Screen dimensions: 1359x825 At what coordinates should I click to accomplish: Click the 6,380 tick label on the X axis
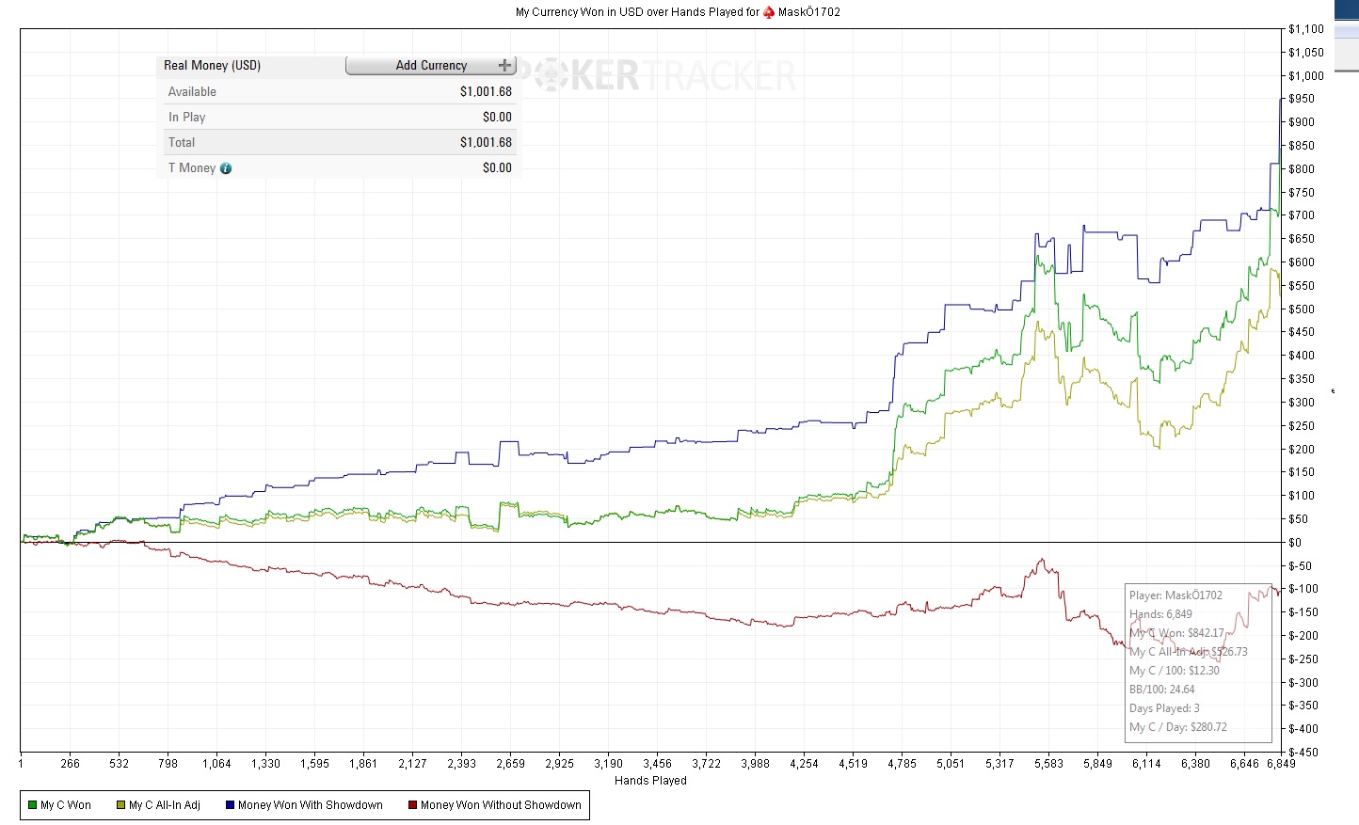(1195, 764)
